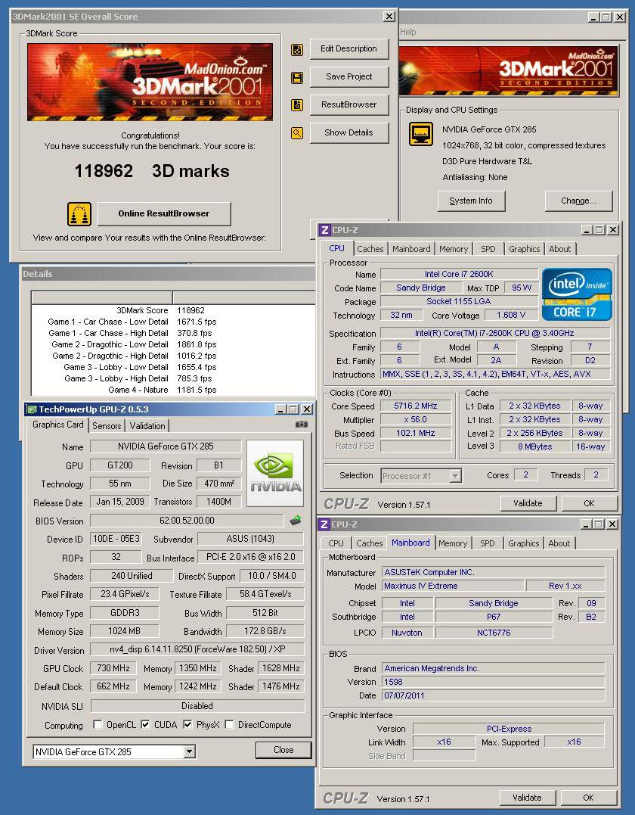The width and height of the screenshot is (635, 815).
Task: Click Game 1 Car Chase Low Detail row
Action: (x=173, y=322)
